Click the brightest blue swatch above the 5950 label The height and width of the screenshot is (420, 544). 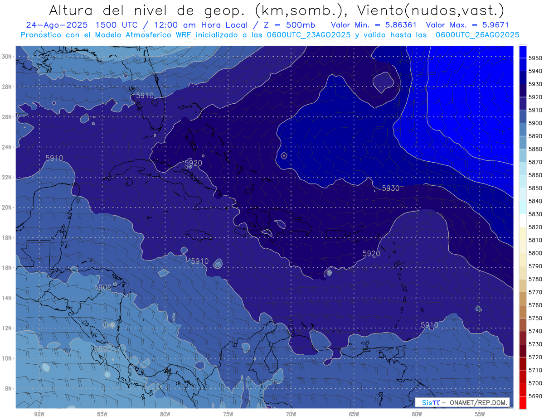(x=523, y=51)
